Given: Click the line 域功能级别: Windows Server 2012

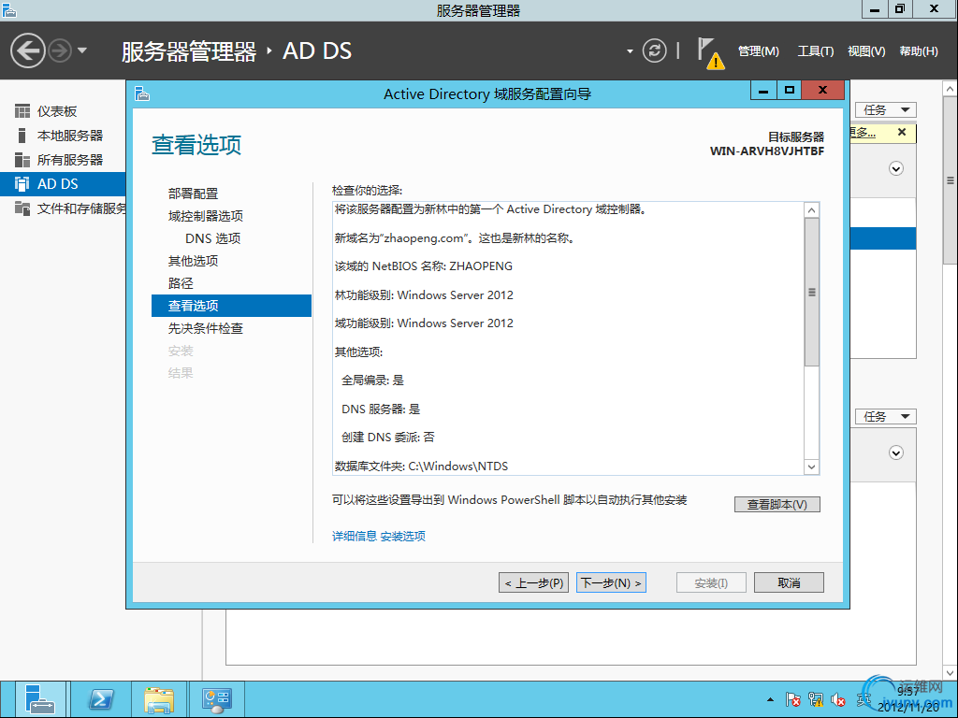Looking at the screenshot, I should 424,323.
